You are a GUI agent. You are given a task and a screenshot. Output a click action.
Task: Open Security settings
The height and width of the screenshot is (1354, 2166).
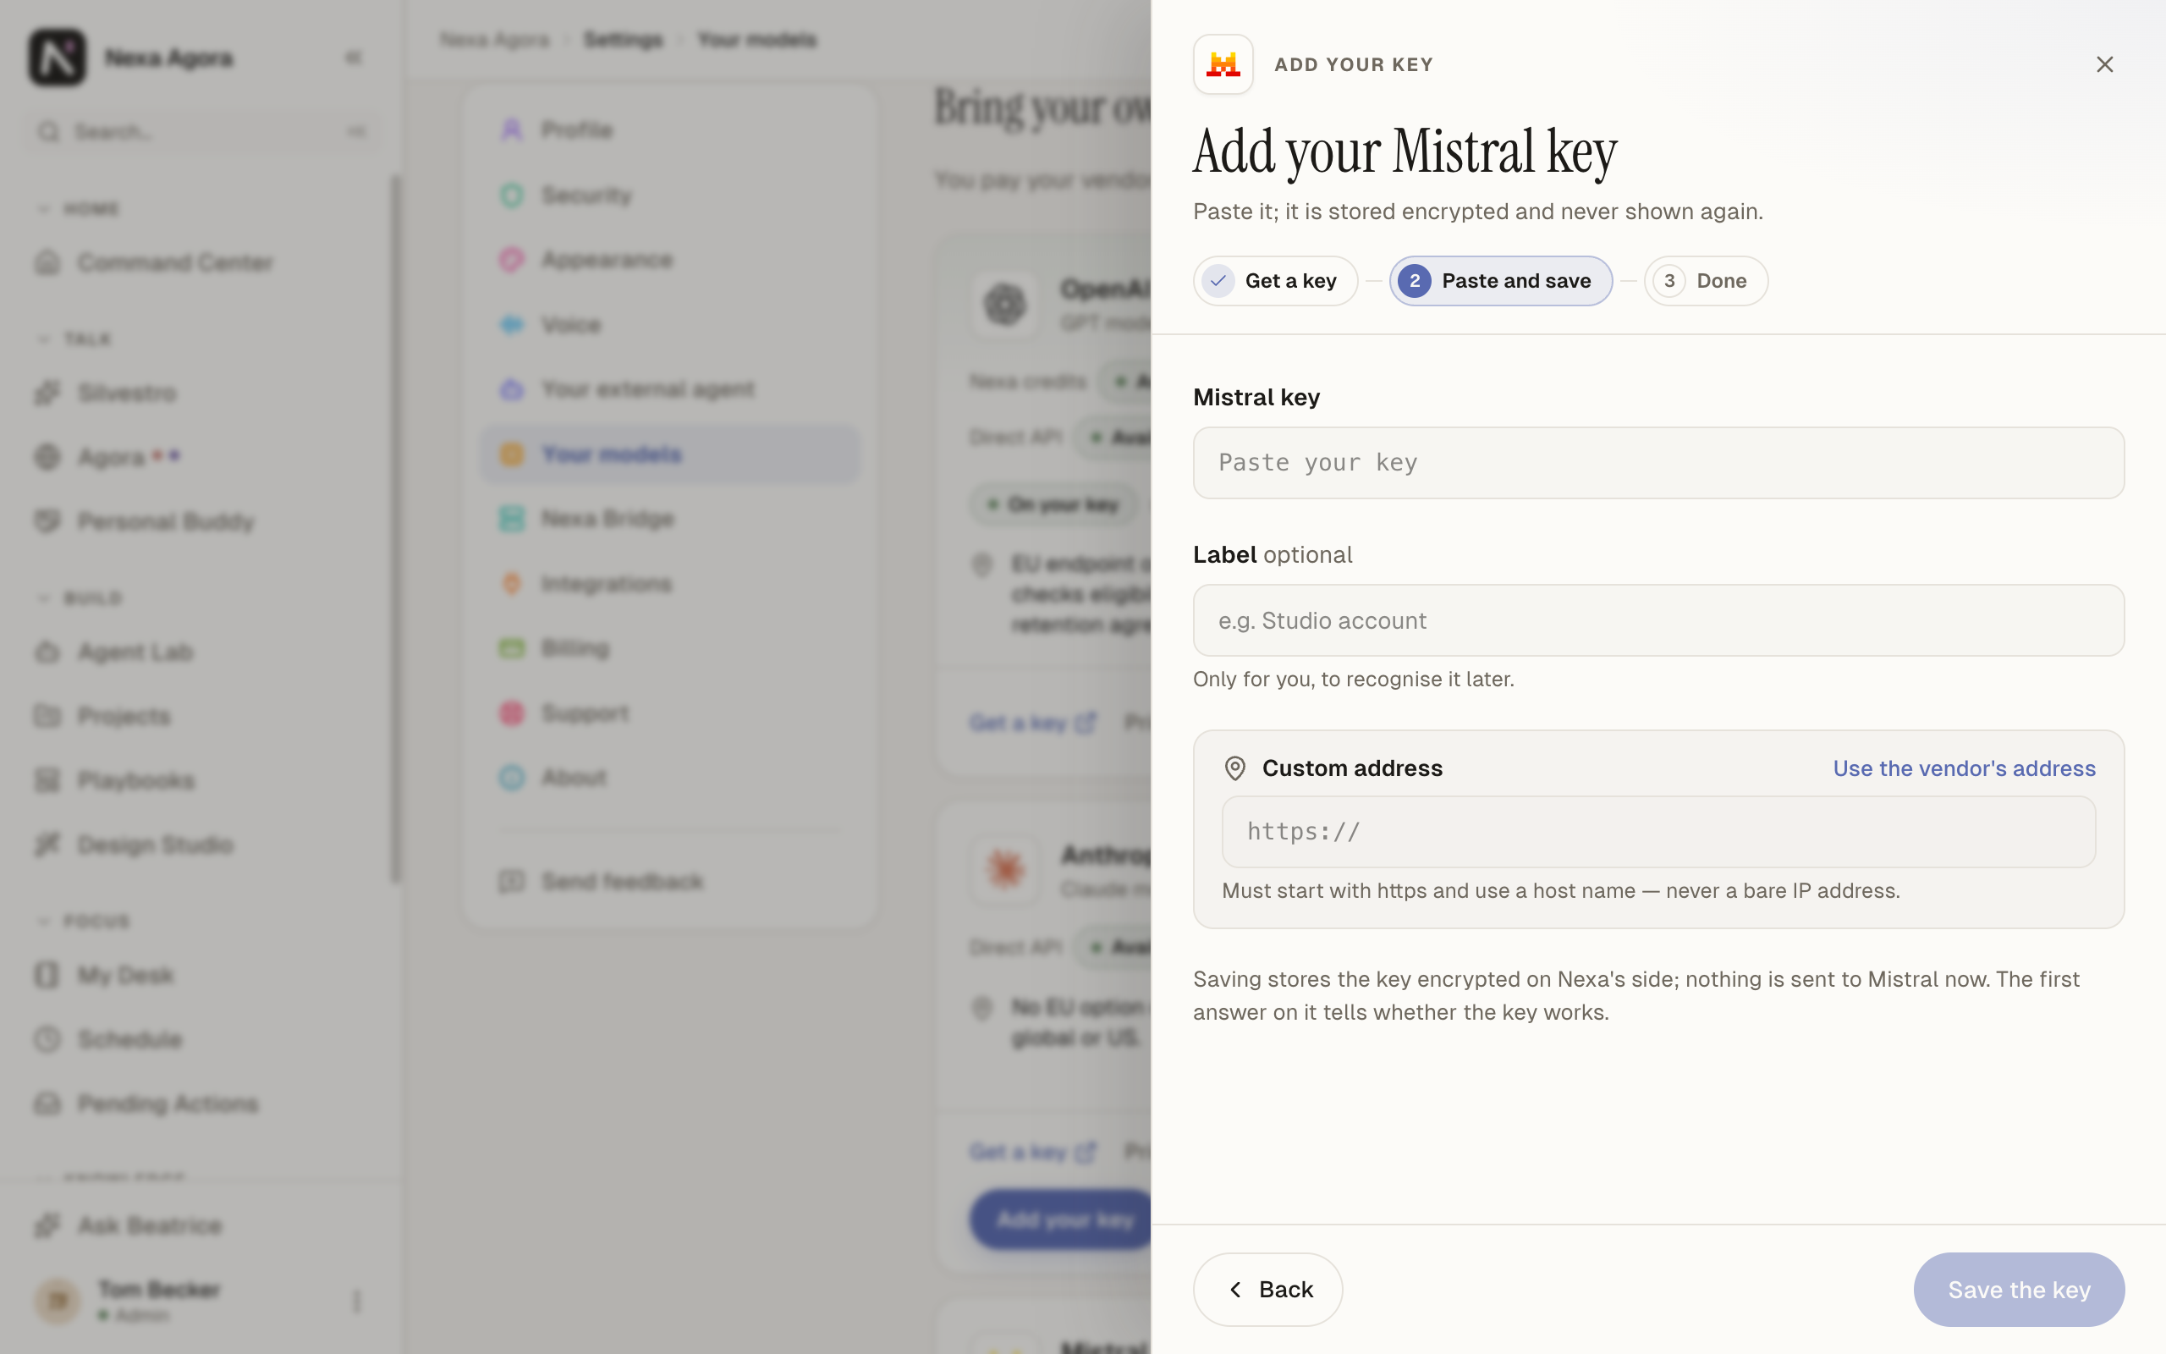(670, 195)
